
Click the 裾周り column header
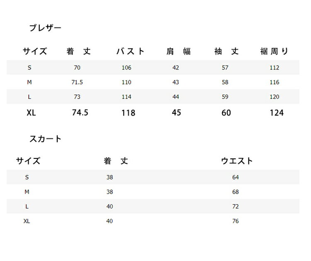273,52
